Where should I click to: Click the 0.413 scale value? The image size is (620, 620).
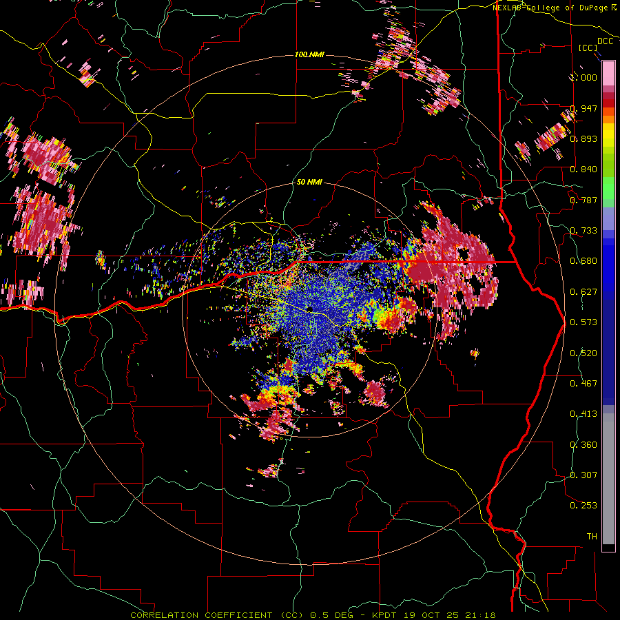tap(584, 414)
